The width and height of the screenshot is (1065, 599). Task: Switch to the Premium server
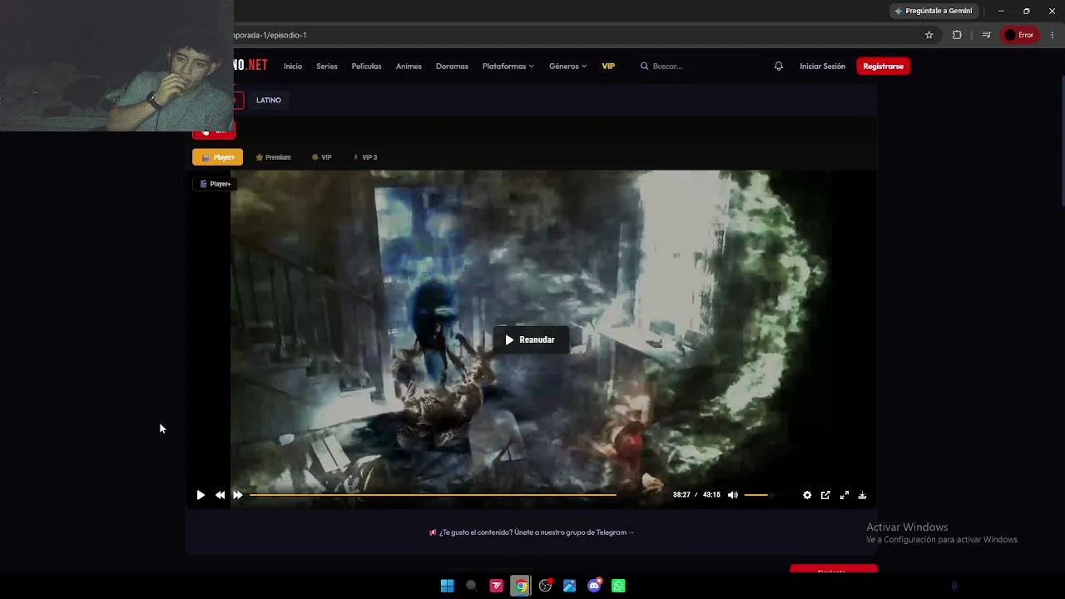click(273, 157)
